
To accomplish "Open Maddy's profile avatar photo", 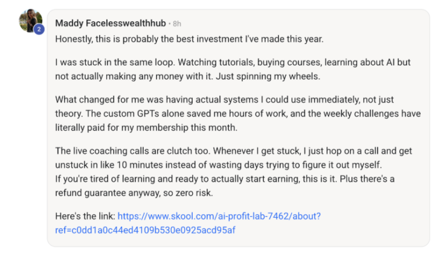I will (x=30, y=20).
